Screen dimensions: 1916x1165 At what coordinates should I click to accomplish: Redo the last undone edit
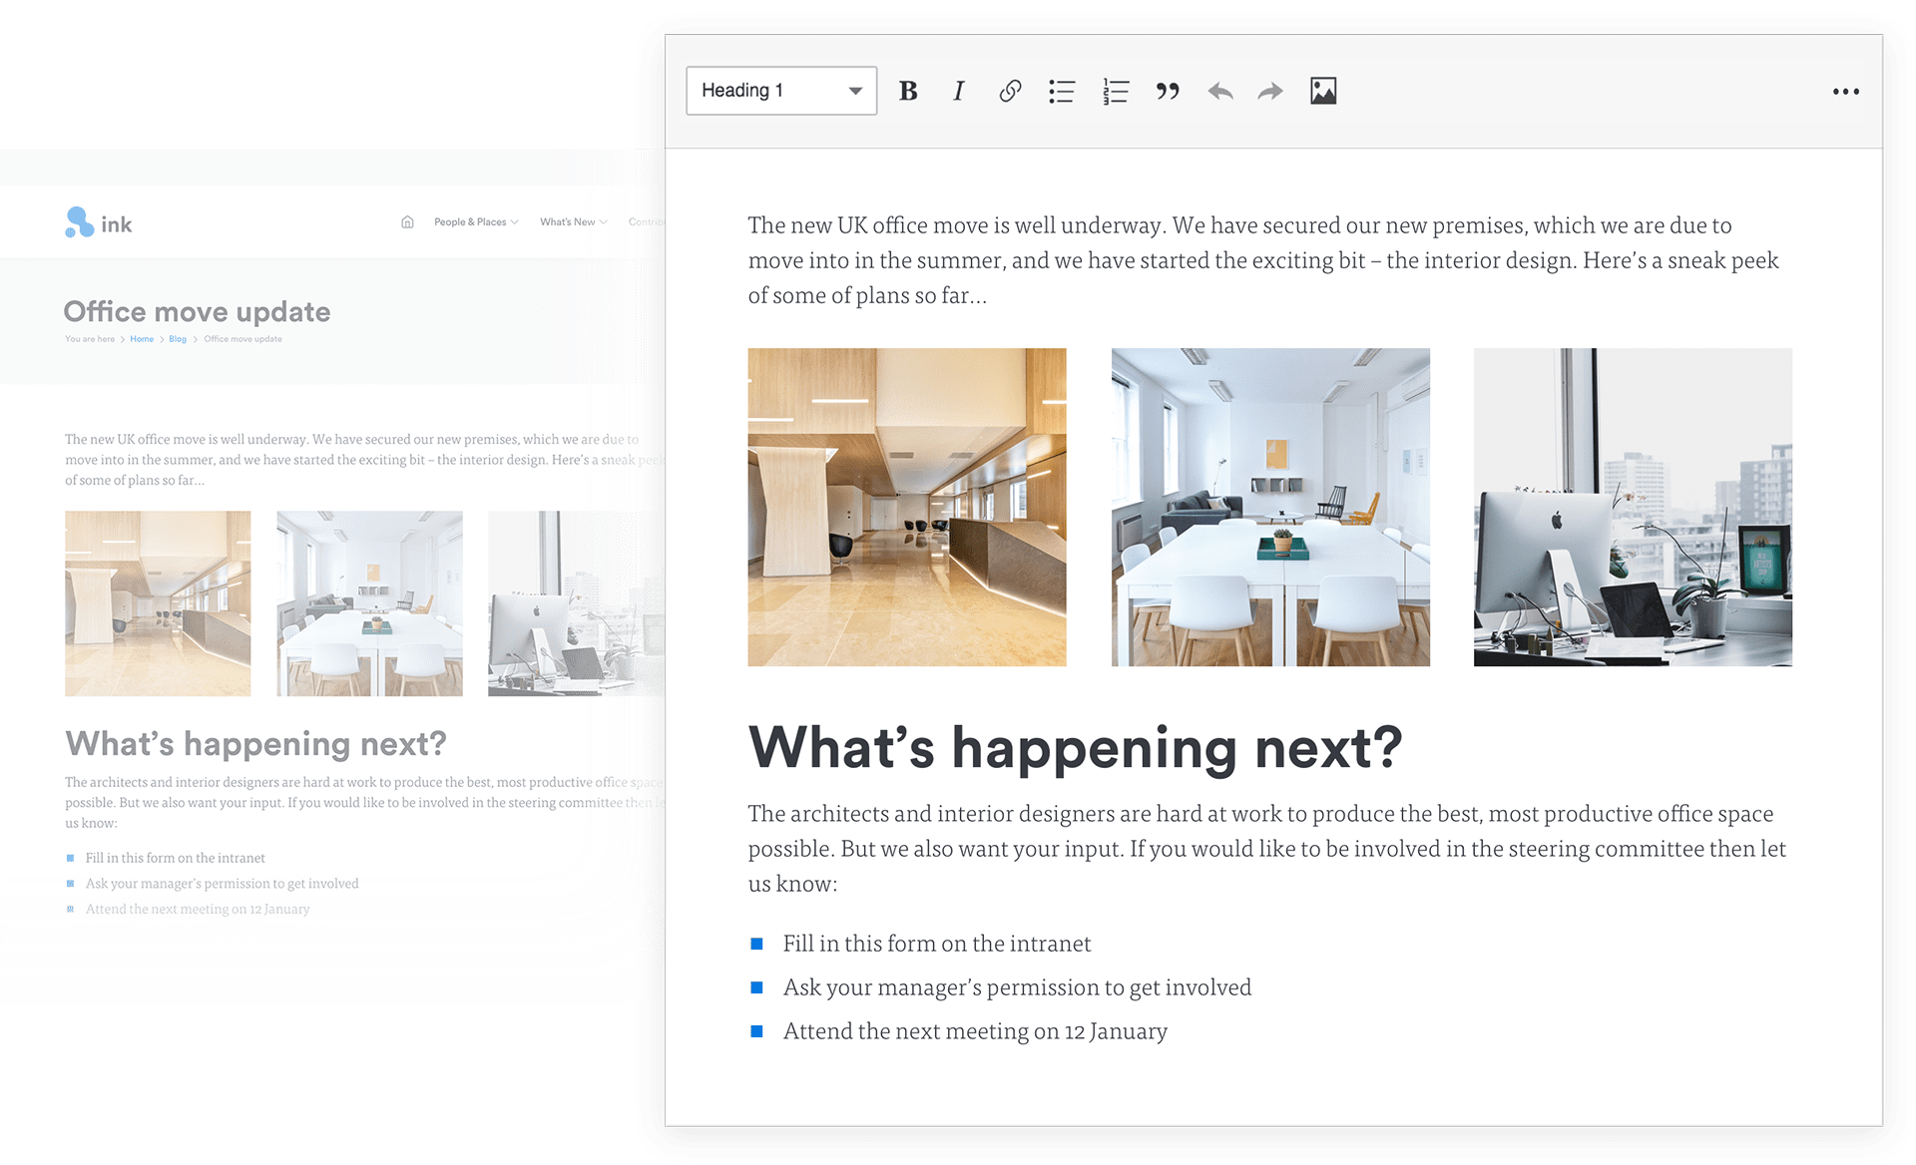1270,91
